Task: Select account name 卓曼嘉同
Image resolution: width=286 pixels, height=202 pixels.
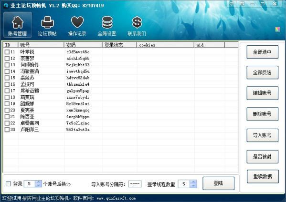Action: 30,123
